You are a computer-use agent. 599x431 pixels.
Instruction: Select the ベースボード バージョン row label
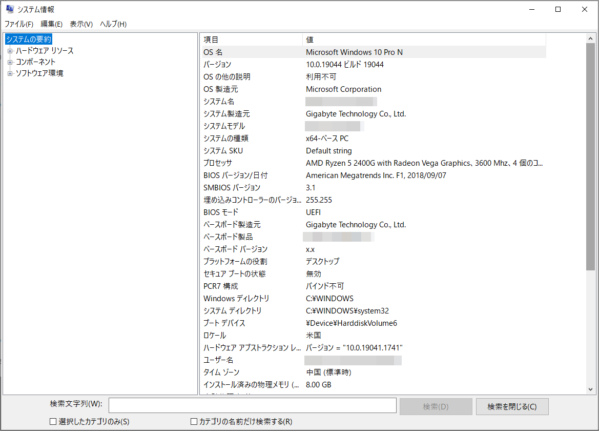(235, 249)
